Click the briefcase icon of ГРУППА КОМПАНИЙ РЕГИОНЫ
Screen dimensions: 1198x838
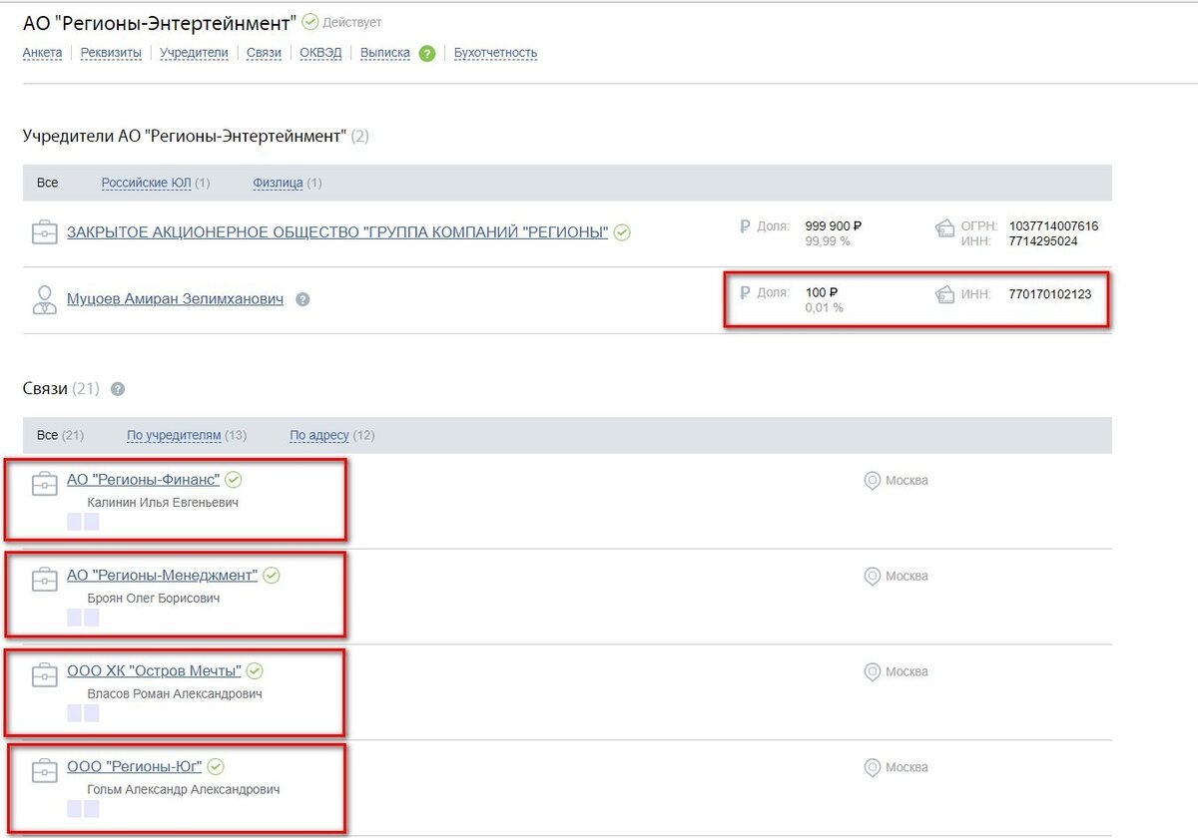(44, 233)
